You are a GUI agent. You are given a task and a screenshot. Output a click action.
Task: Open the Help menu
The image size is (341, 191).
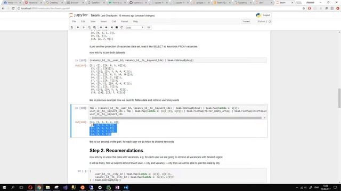coord(135,21)
